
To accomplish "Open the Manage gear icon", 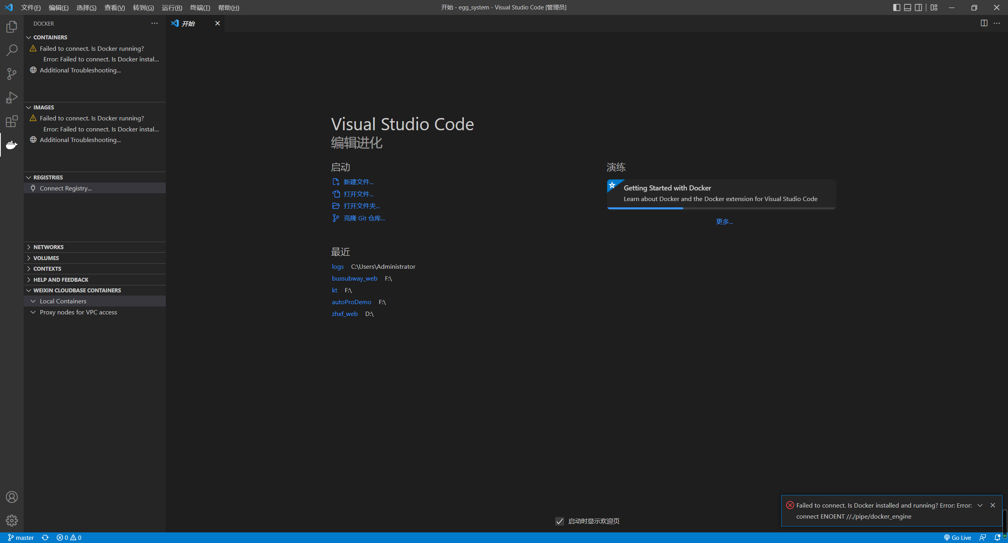I will tap(11, 521).
